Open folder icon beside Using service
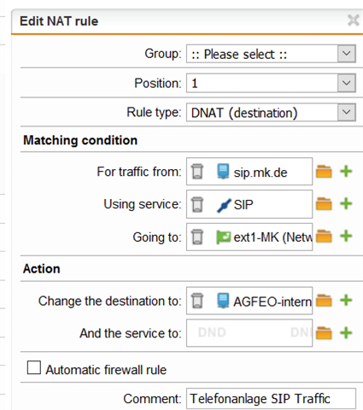This screenshot has width=363, height=410. [x=324, y=204]
